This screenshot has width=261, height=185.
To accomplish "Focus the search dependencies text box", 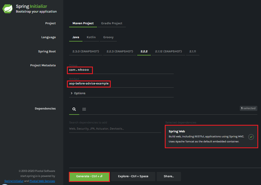I will tap(115, 129).
